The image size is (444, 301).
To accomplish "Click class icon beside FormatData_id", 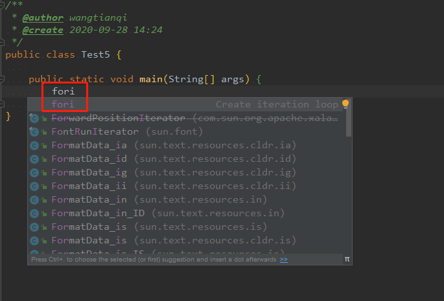I will point(34,159).
